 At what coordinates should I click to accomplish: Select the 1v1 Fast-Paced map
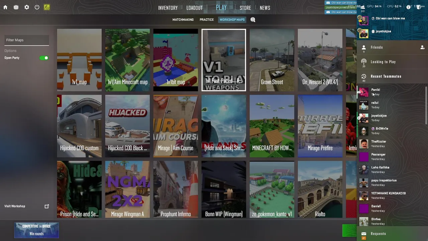[224, 60]
